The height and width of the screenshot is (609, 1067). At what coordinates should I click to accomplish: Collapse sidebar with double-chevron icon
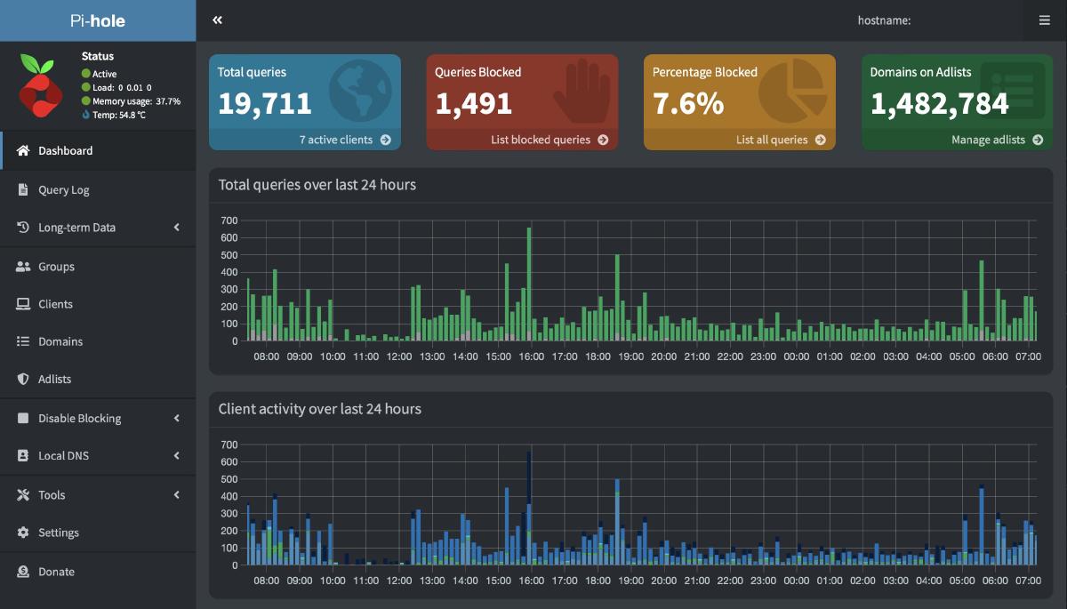(218, 20)
